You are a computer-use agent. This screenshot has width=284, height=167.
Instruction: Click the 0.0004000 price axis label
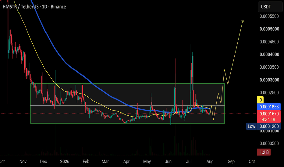[x=269, y=54]
